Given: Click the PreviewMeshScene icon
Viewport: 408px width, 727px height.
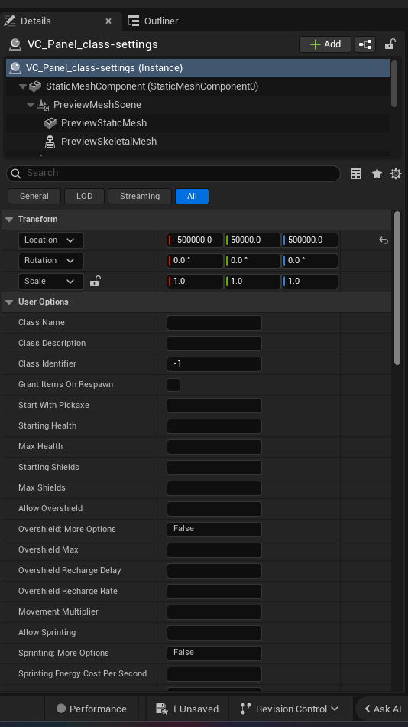Looking at the screenshot, I should pyautogui.click(x=43, y=105).
